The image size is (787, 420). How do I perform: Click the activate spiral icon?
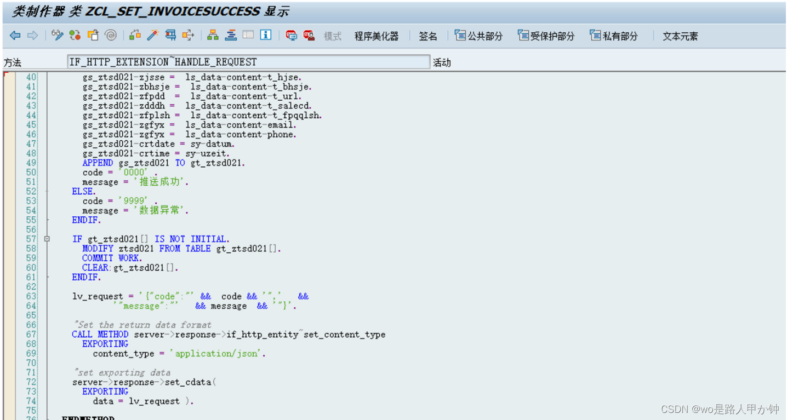pyautogui.click(x=111, y=36)
